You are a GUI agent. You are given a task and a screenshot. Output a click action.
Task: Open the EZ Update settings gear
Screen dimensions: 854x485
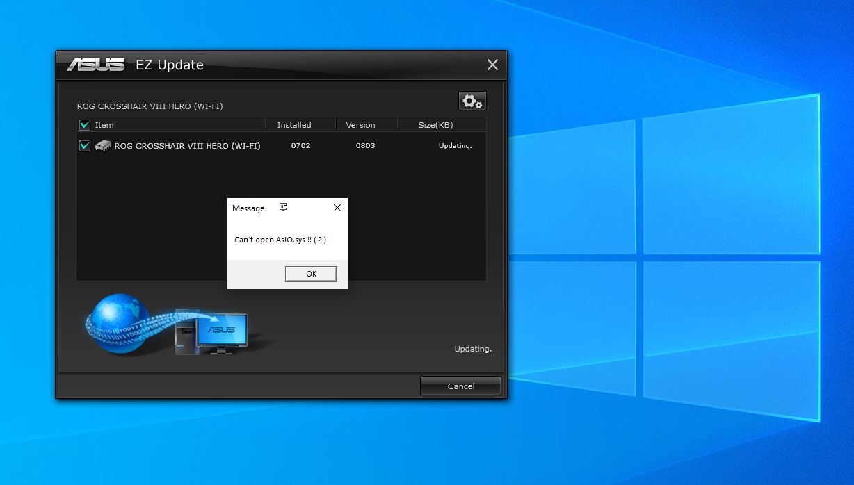(472, 101)
